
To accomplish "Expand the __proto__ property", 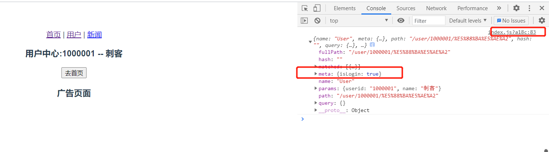I will coord(316,110).
